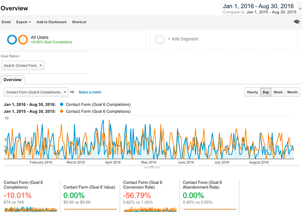This screenshot has height=213, width=302.
Task: Click the 0.00% Abandonment Rate figure
Action: (x=194, y=195)
